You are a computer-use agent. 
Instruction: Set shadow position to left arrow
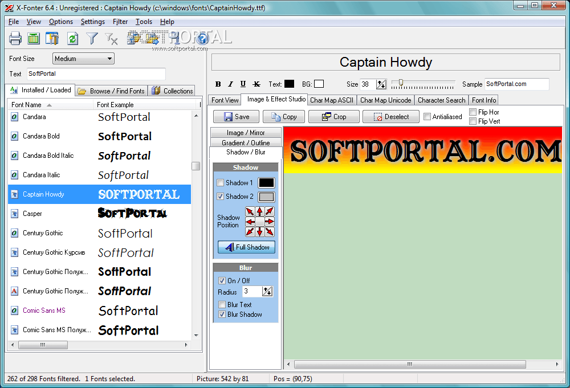250,222
